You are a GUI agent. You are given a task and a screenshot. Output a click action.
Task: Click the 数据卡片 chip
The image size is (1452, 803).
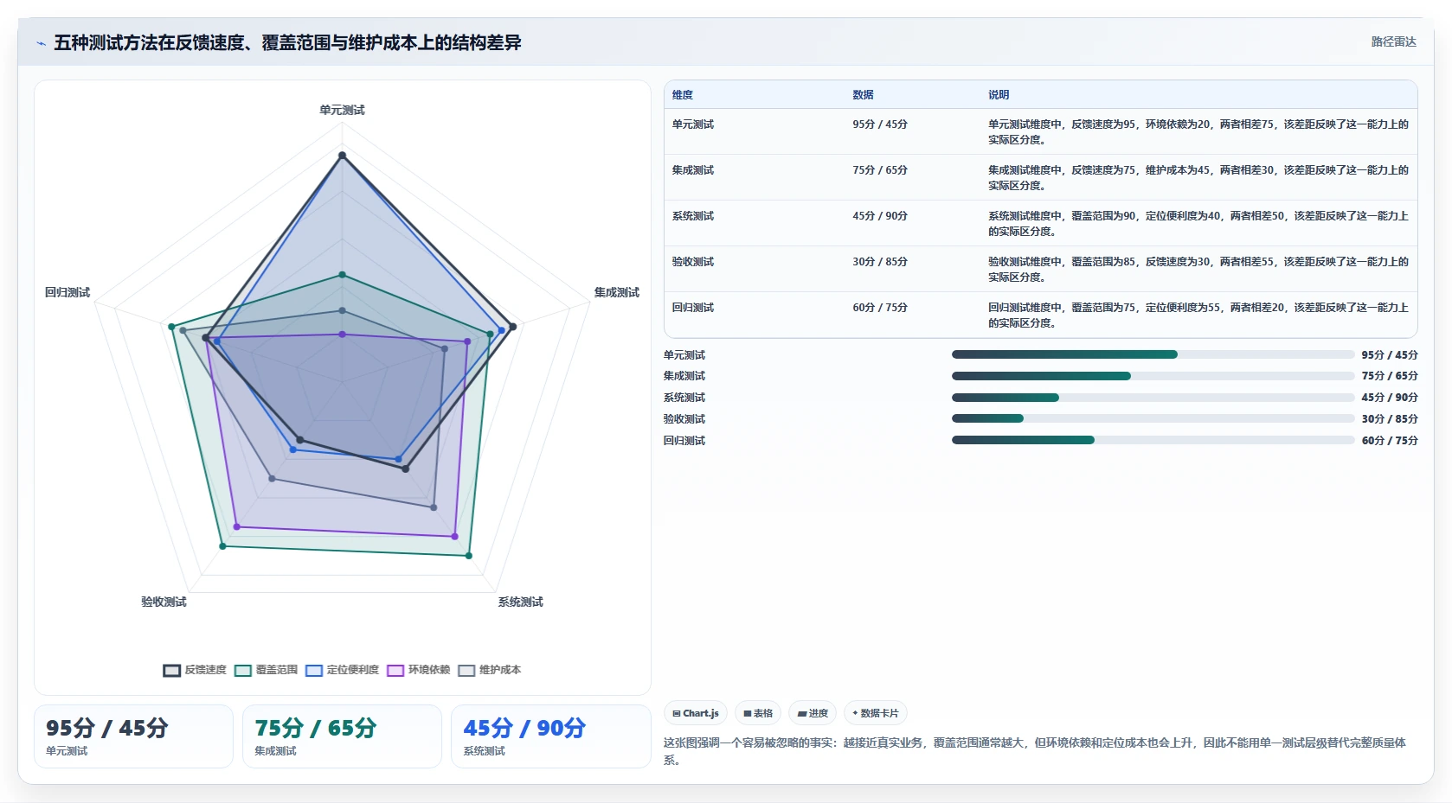coord(876,713)
